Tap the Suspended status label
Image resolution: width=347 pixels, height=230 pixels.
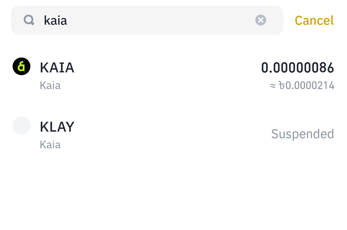(x=302, y=134)
